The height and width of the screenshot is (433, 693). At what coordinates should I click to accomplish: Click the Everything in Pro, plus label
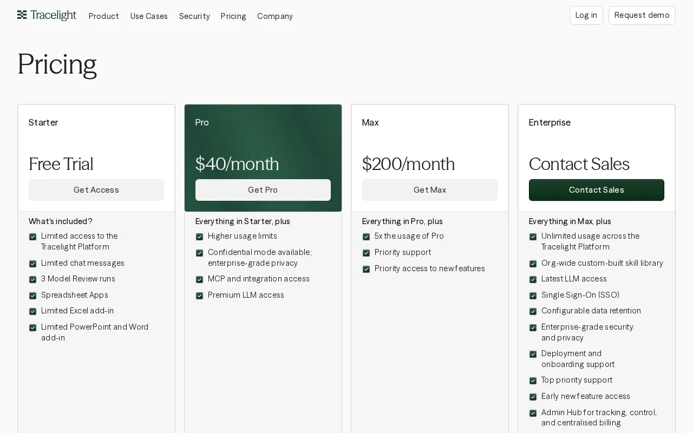click(402, 221)
